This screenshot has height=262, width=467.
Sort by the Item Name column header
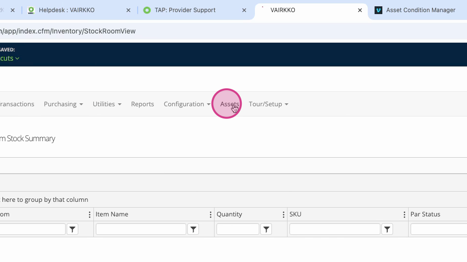point(112,214)
